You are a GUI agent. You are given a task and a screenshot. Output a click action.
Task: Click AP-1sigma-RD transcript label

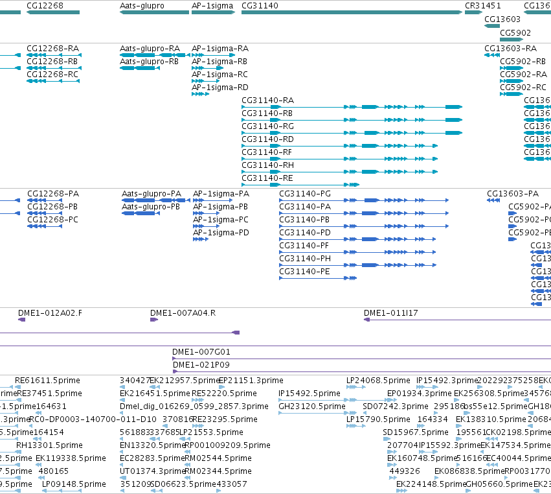tap(220, 88)
